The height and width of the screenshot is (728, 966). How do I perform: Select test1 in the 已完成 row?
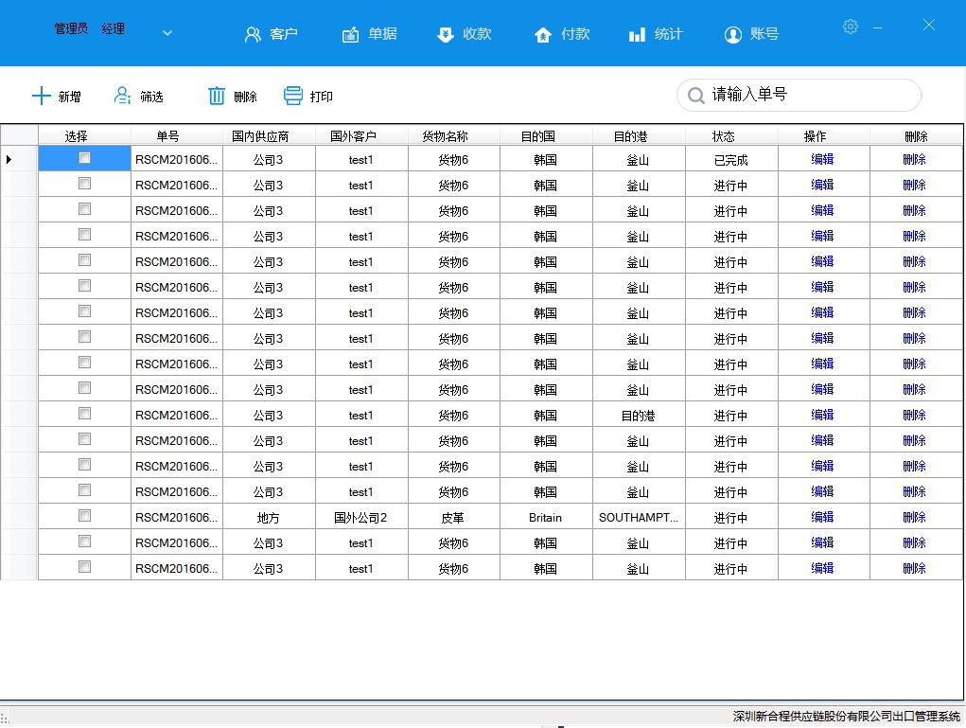click(361, 159)
